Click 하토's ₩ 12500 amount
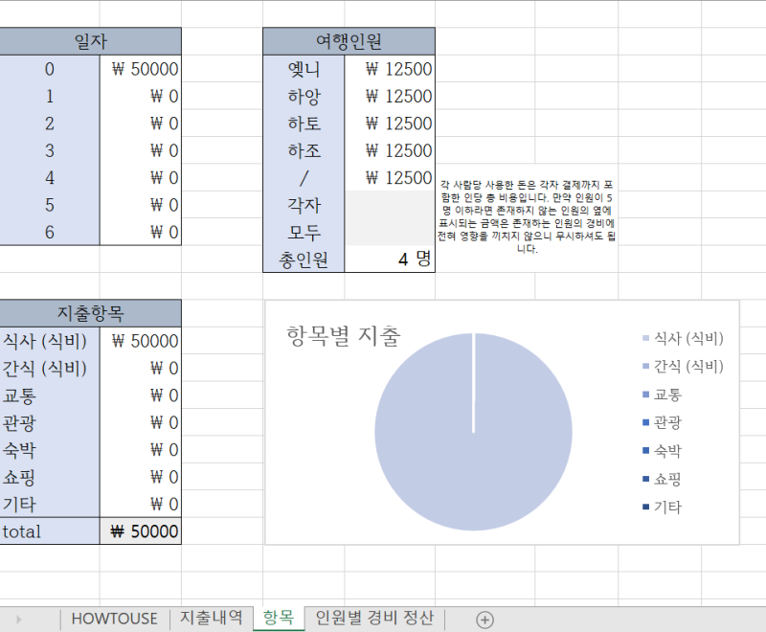766x632 pixels. pyautogui.click(x=390, y=124)
